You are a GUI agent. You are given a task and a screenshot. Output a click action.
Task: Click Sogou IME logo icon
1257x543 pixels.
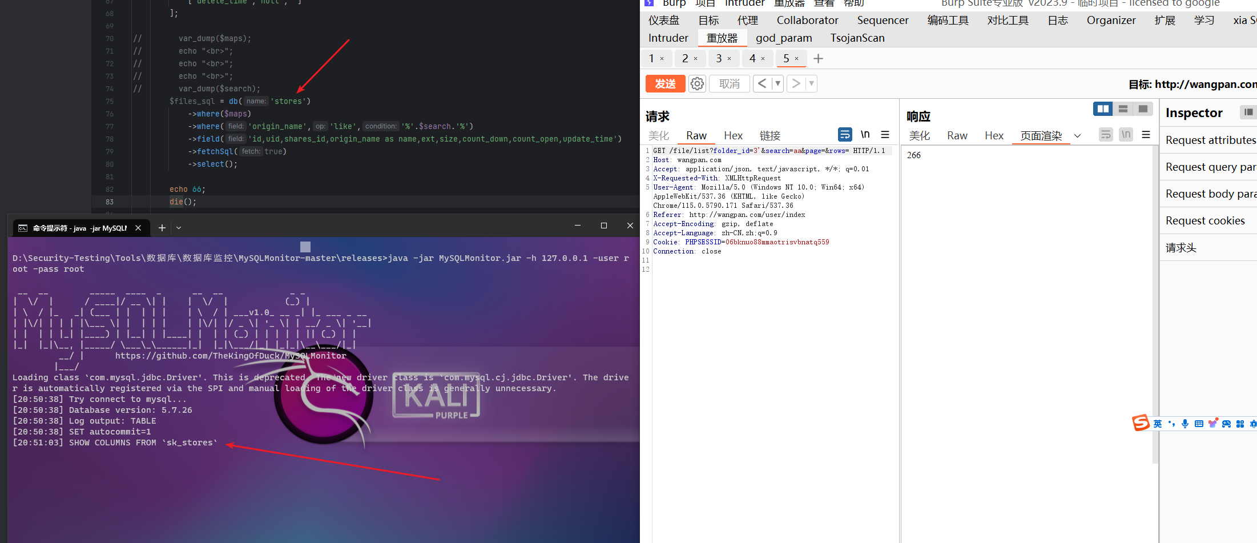(1141, 423)
